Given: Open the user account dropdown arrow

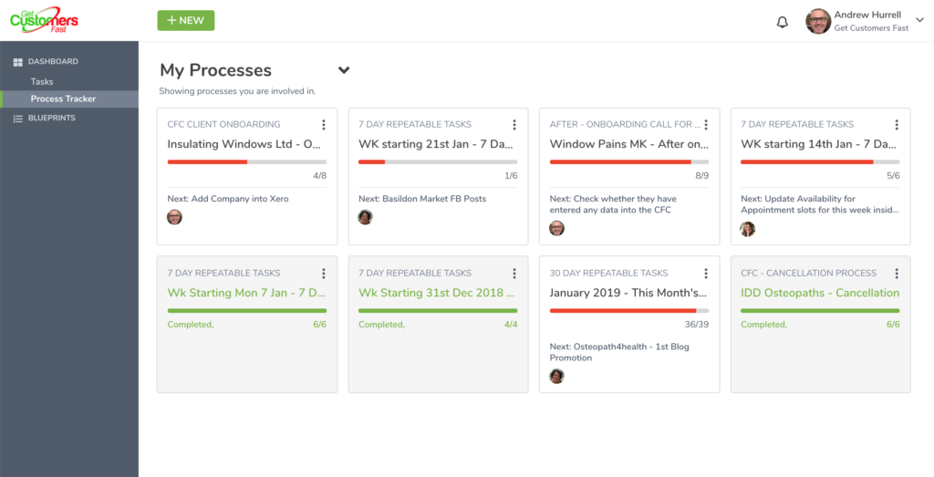Looking at the screenshot, I should [x=919, y=20].
